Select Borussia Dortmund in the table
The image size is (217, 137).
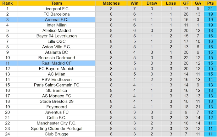(x=57, y=58)
